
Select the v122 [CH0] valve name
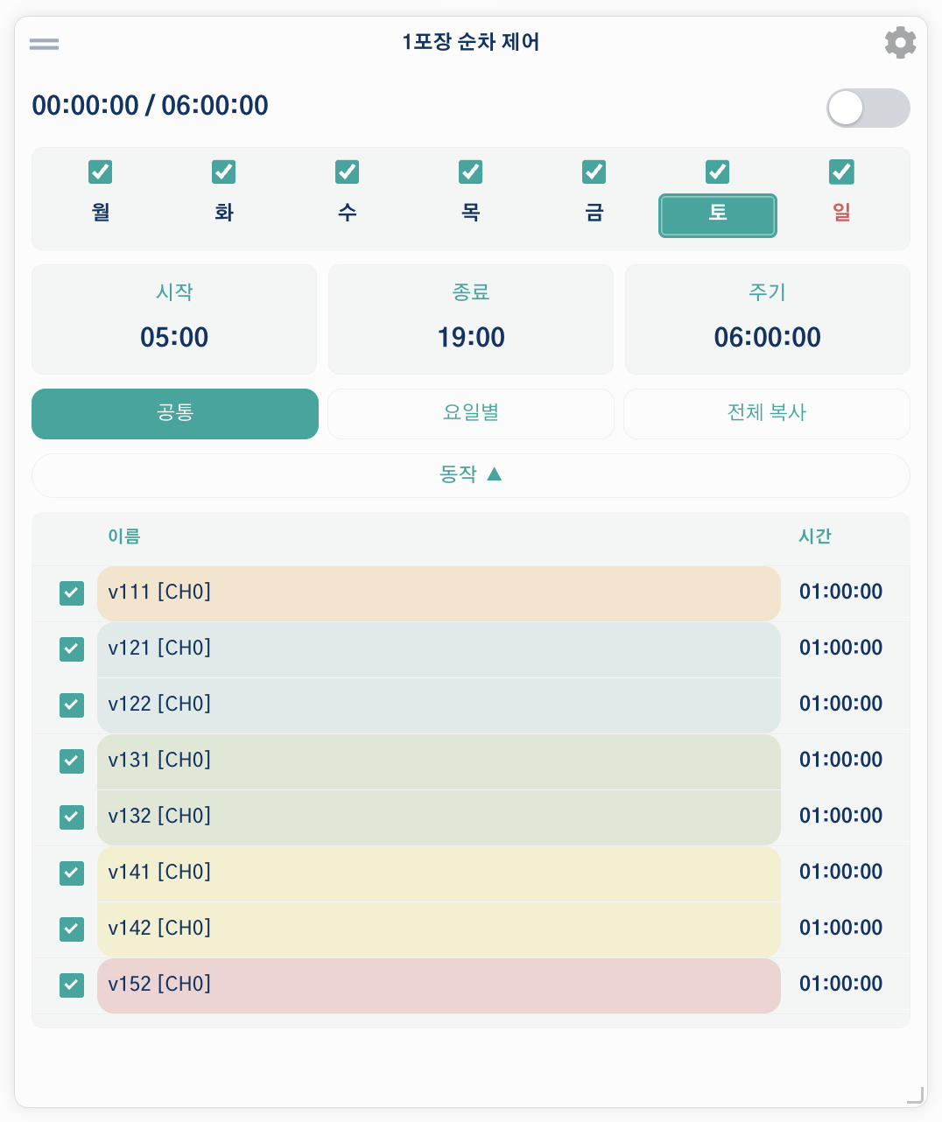click(x=439, y=705)
